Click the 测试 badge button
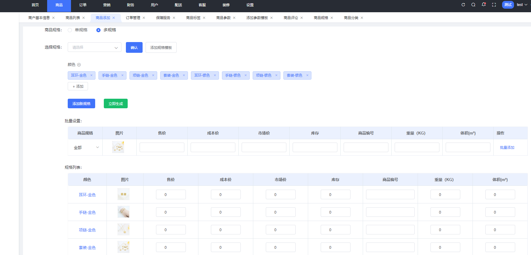 [508, 5]
